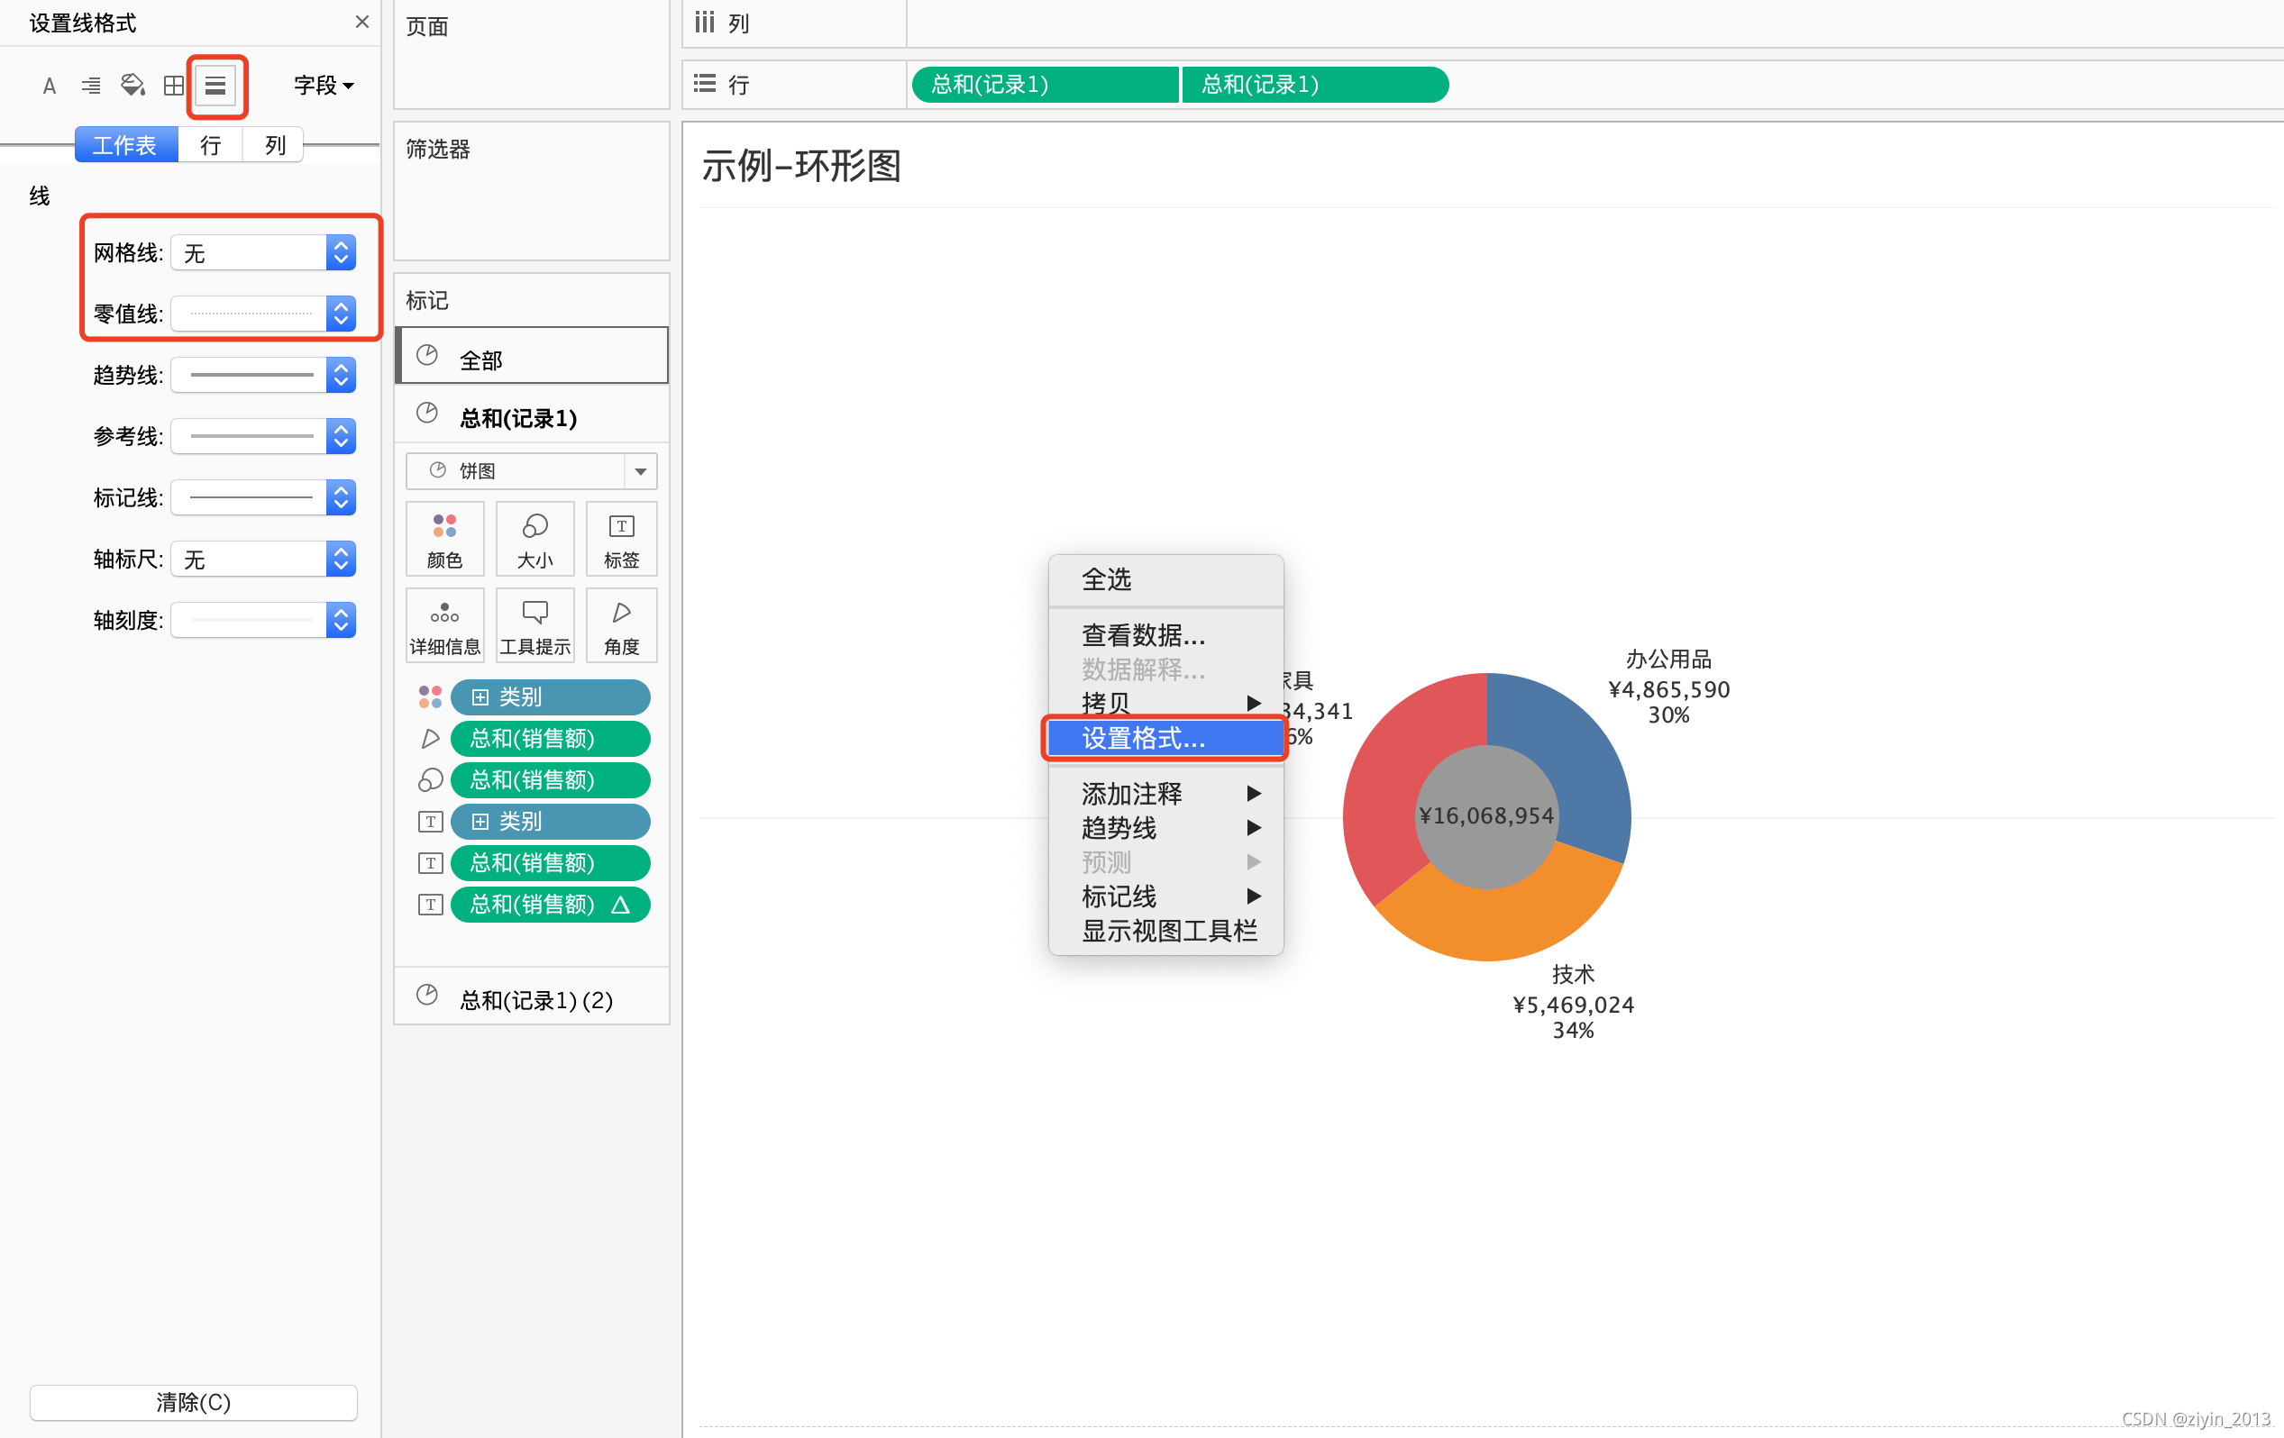2284x1438 pixels.
Task: Choose 设置格式... from context menu
Action: pos(1143,739)
